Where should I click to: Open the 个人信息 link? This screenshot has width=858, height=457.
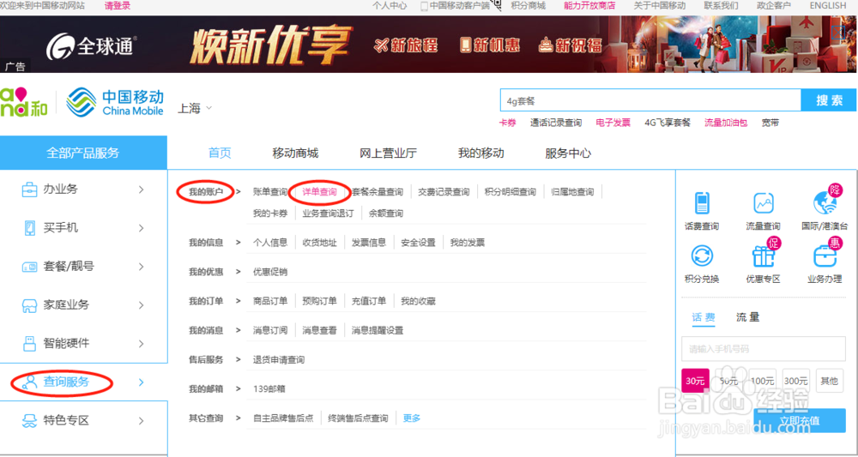[270, 243]
